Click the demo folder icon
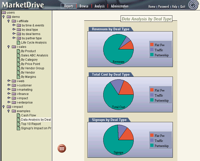The image size is (200, 161). (9, 17)
